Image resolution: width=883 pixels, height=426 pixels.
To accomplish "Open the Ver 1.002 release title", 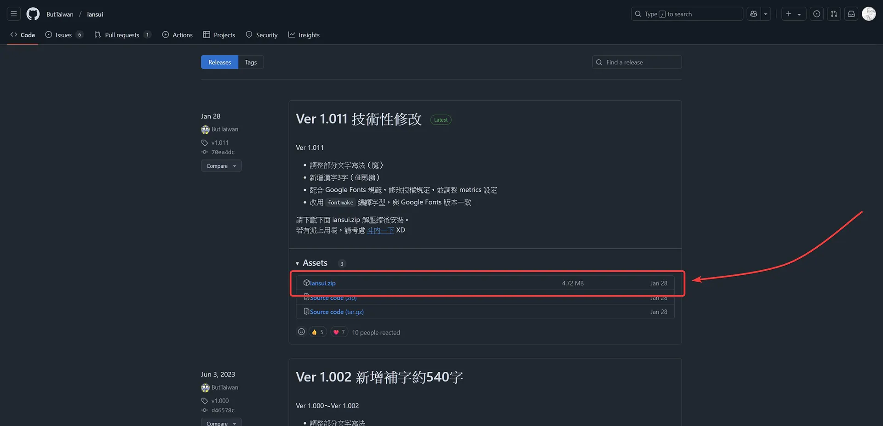I will (x=379, y=377).
